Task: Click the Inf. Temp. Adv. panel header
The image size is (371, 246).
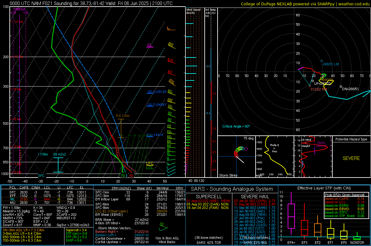Action: (211, 13)
